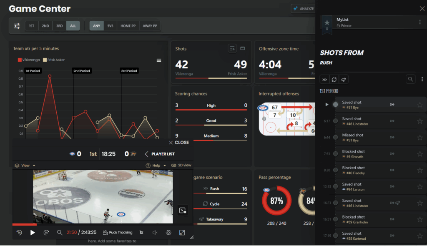Open shots list three-dot options menu
427x246 pixels.
pyautogui.click(x=422, y=79)
